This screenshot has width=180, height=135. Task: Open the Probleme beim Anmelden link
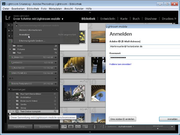tap(120, 64)
